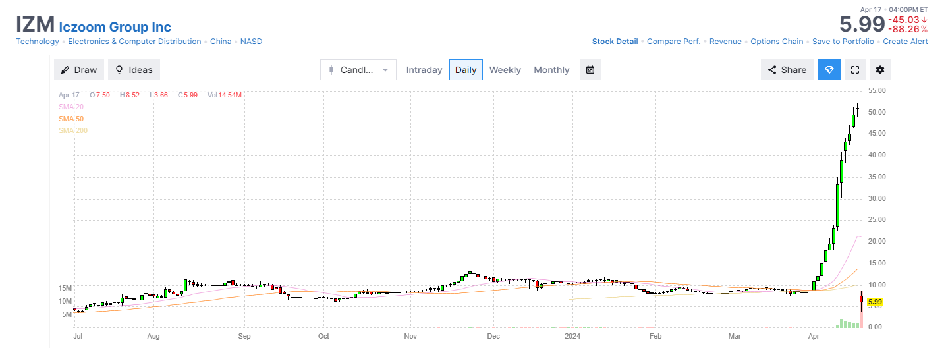Image resolution: width=946 pixels, height=361 pixels.
Task: Open the Options Chain link
Action: 777,42
